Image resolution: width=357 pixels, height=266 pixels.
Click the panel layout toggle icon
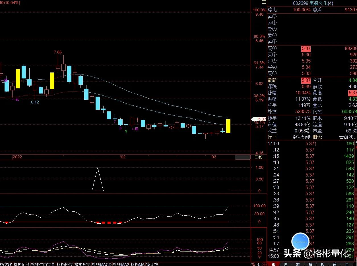coord(263,2)
